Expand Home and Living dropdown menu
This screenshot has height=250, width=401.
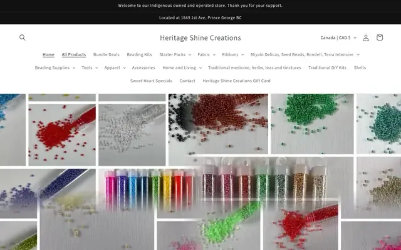coord(182,67)
